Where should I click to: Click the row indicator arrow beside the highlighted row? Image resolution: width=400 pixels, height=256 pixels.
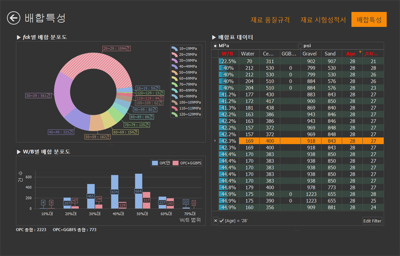point(215,141)
